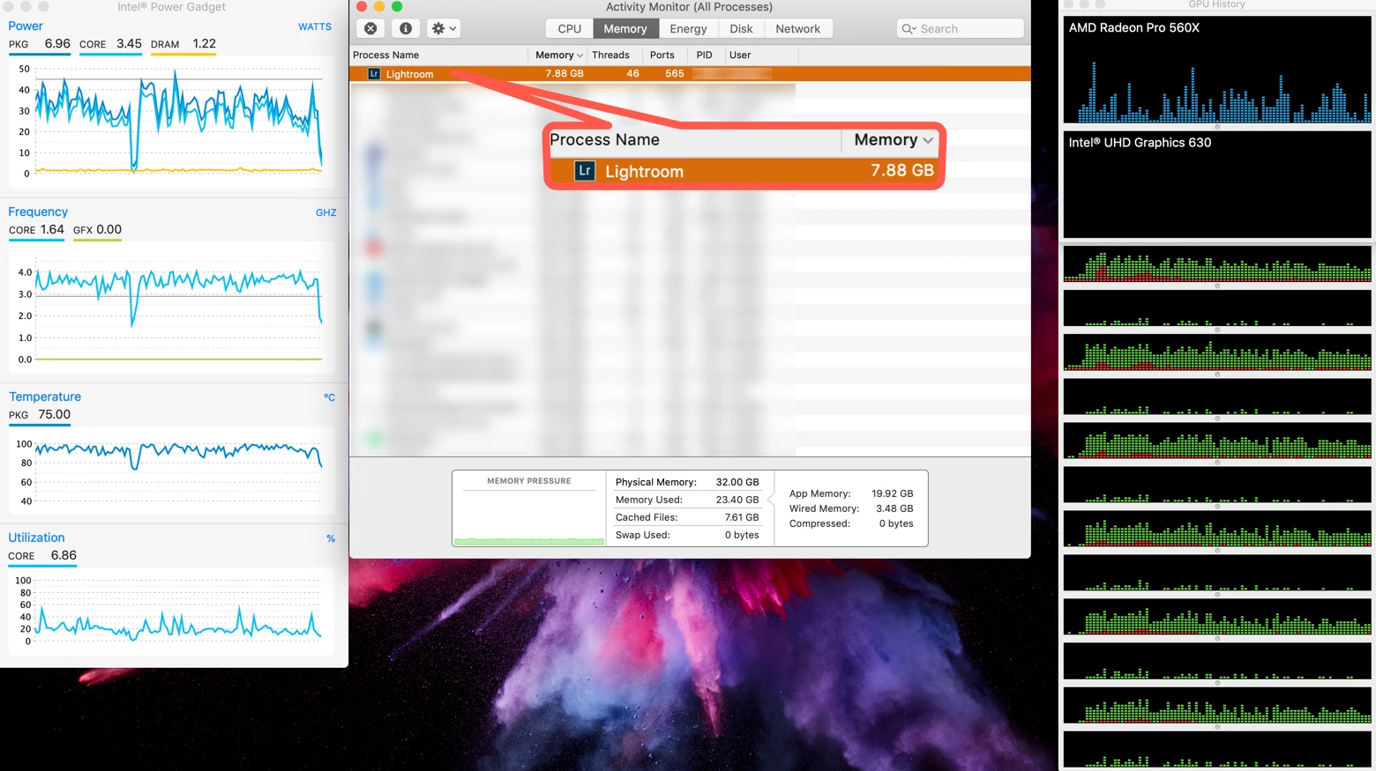Click the Intel UHD Graphics 630 graph
This screenshot has height=771, width=1376.
click(1217, 184)
